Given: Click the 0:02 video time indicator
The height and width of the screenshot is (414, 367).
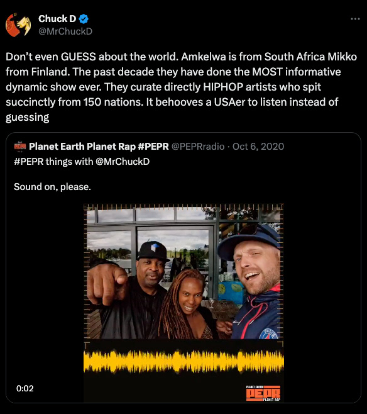Looking at the screenshot, I should [x=25, y=388].
